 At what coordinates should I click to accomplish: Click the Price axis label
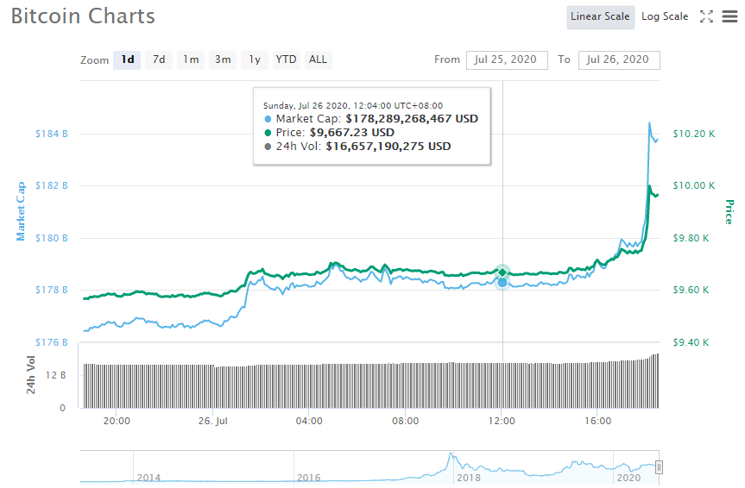point(729,211)
